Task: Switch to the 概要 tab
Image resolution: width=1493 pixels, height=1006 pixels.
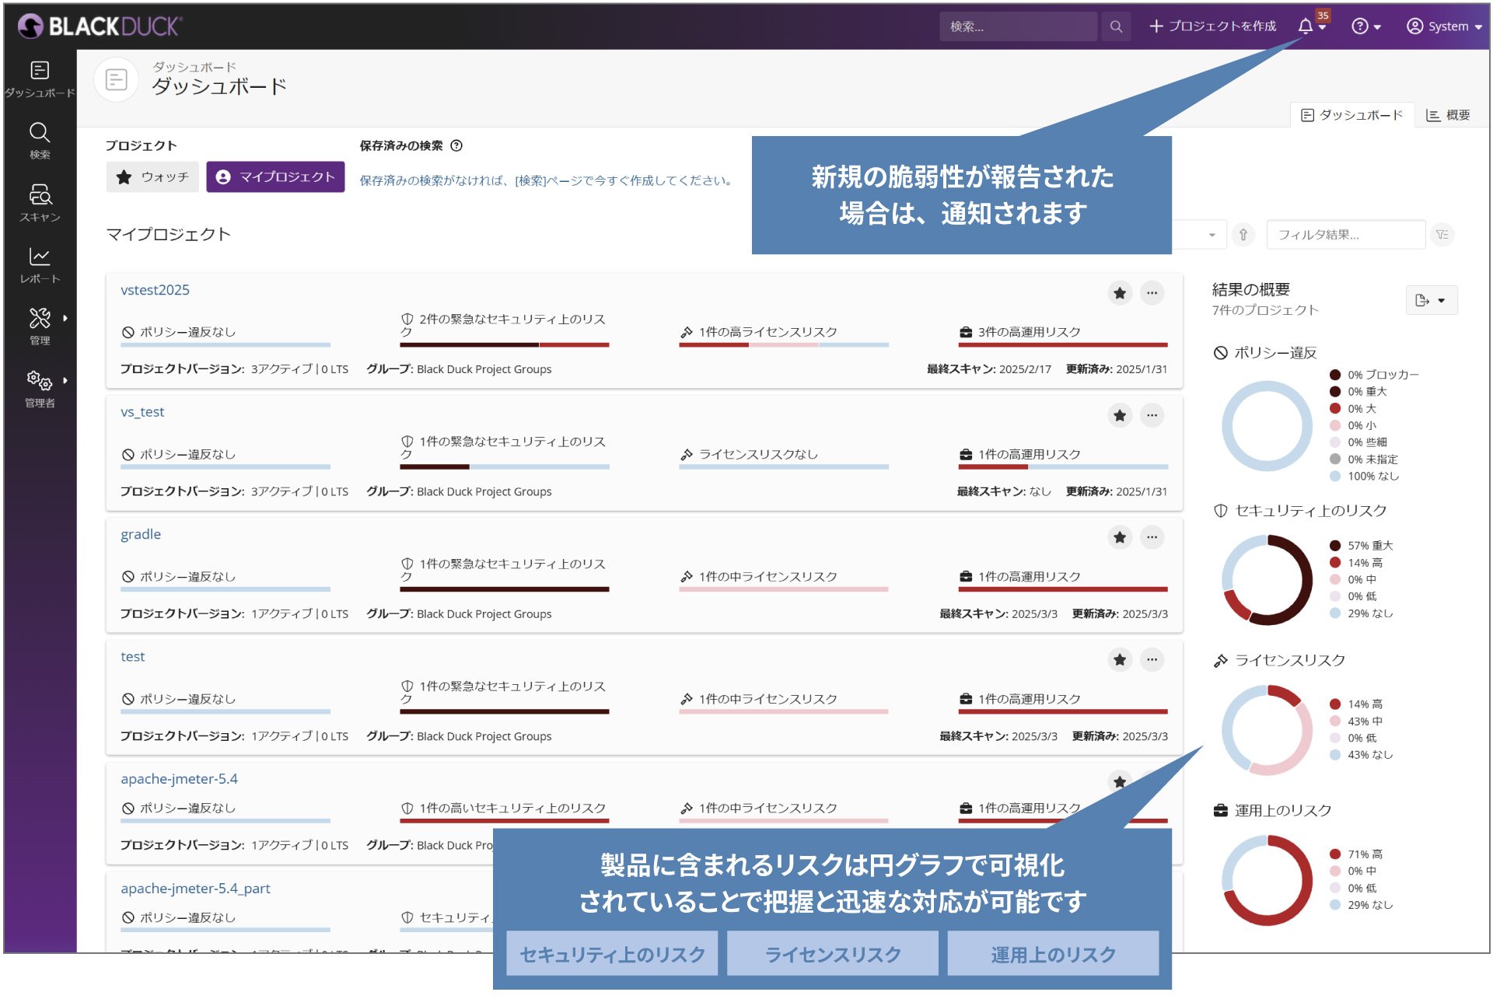Action: [x=1448, y=115]
